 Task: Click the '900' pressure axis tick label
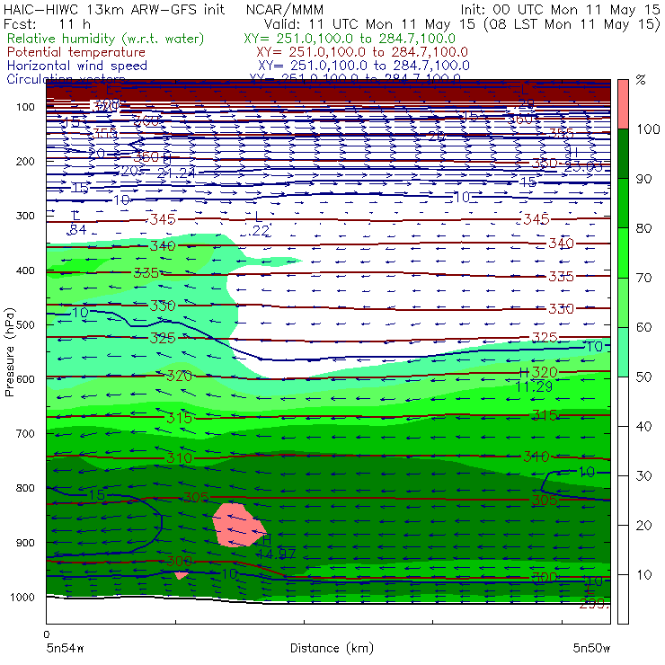25,543
